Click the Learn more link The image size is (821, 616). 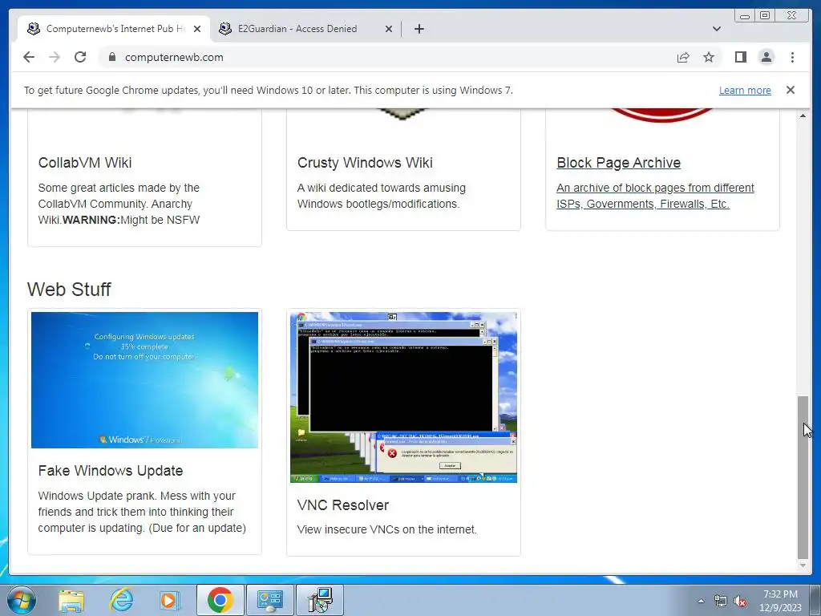(745, 90)
